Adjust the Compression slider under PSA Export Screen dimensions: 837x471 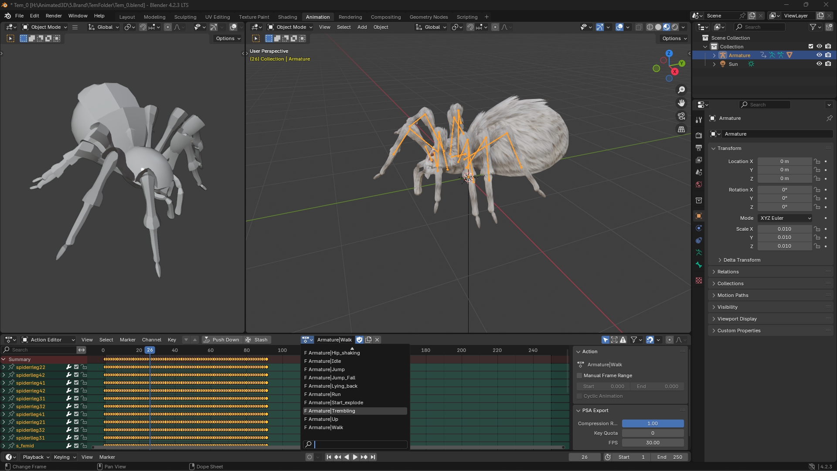point(653,423)
